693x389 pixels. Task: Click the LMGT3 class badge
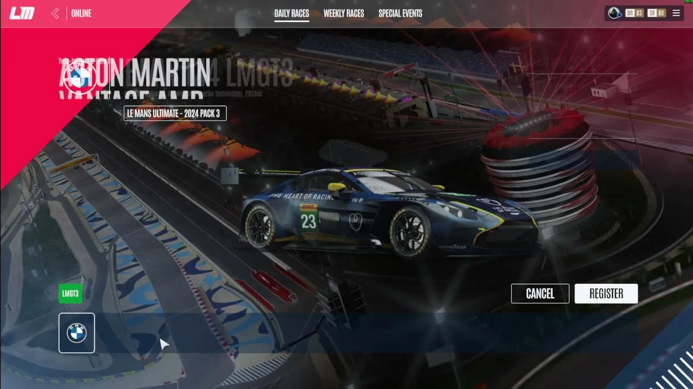click(x=71, y=293)
